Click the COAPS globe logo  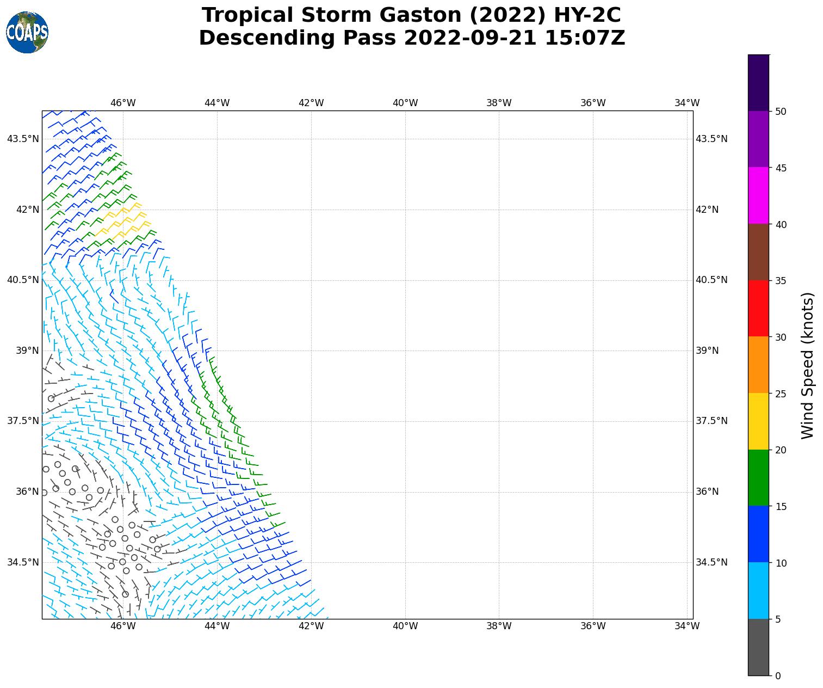(x=27, y=33)
